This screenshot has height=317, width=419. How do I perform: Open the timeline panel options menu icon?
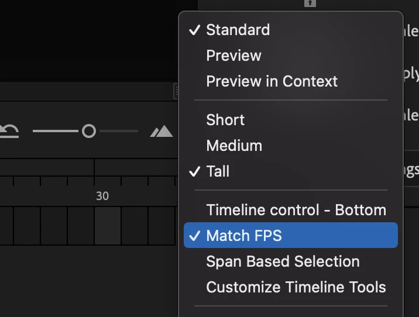pyautogui.click(x=176, y=91)
